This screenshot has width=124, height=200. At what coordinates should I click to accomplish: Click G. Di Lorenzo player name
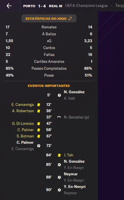tap(23, 124)
